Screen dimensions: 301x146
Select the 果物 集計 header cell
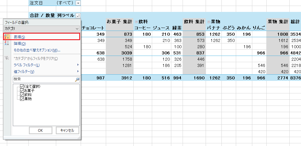tap(278, 22)
